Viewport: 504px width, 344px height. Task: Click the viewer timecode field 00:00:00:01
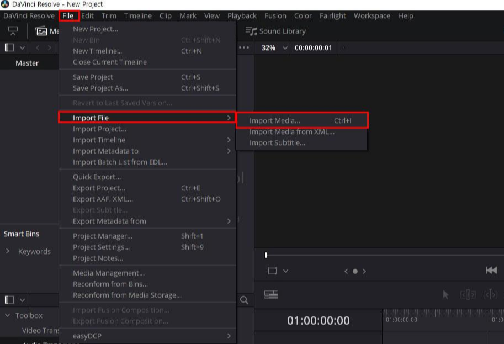[x=313, y=48]
